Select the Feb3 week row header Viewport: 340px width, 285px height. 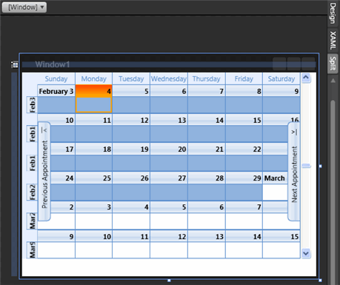point(32,105)
